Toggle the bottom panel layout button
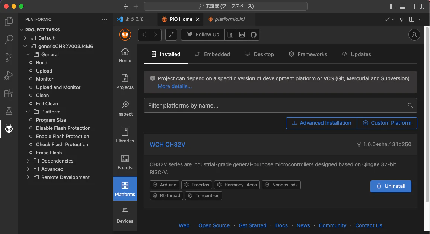This screenshot has height=234, width=430. point(402,6)
